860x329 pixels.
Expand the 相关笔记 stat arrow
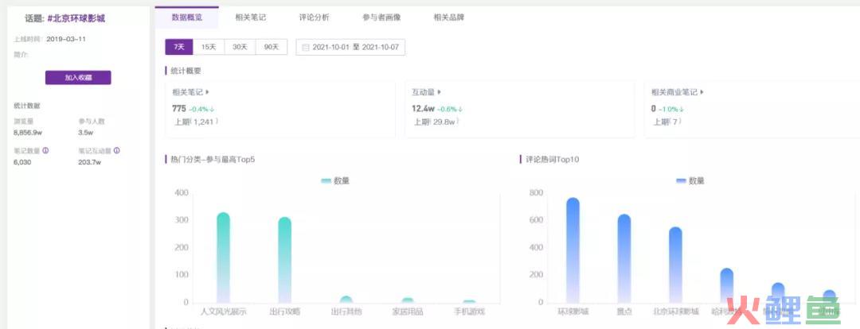click(207, 92)
